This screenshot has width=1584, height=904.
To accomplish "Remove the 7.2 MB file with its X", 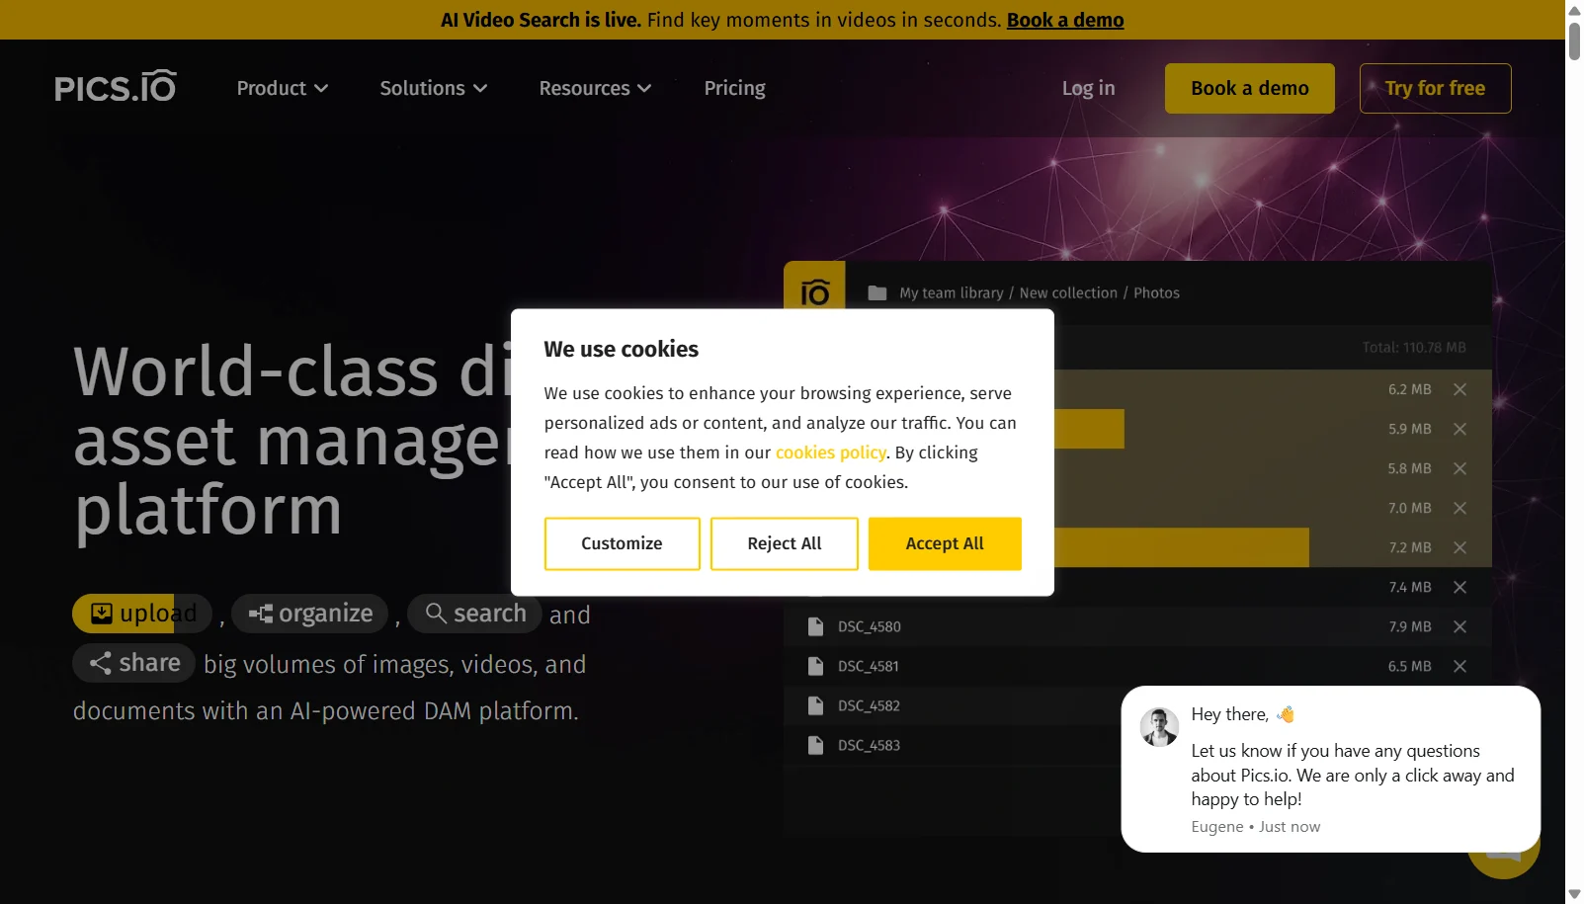I will pos(1459,547).
